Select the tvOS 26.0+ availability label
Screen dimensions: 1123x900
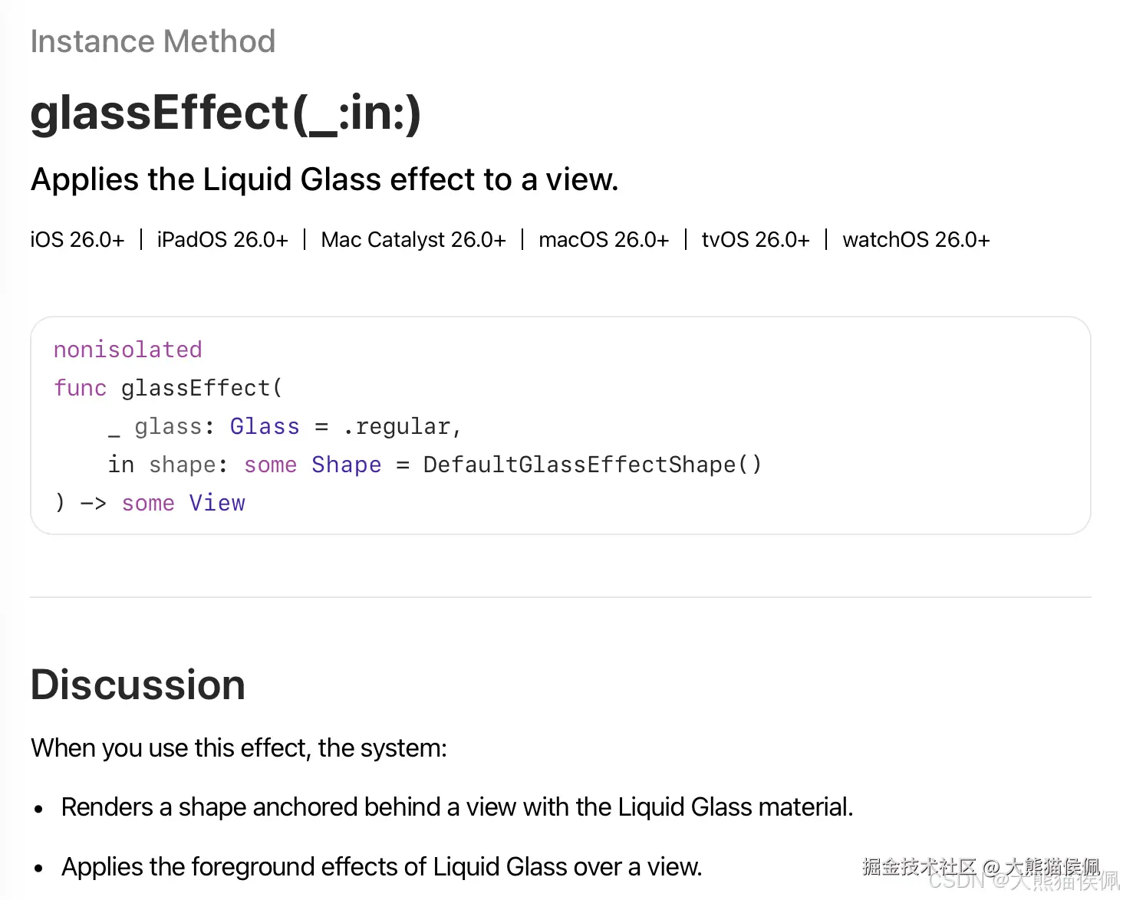click(756, 240)
